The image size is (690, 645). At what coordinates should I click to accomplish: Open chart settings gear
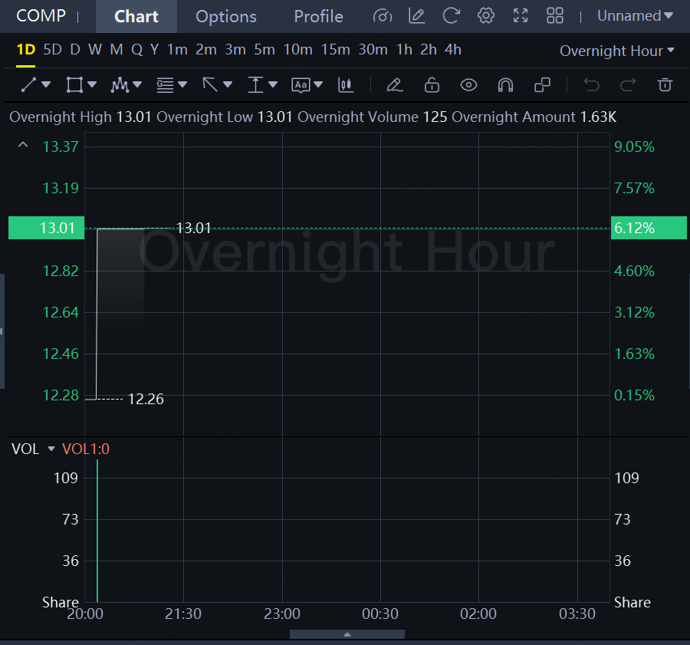(x=485, y=16)
